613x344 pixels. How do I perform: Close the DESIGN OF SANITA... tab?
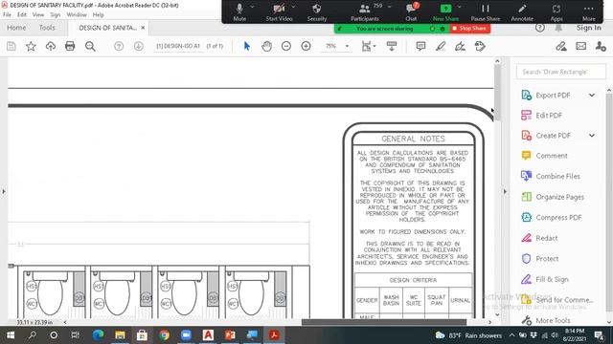[x=143, y=28]
